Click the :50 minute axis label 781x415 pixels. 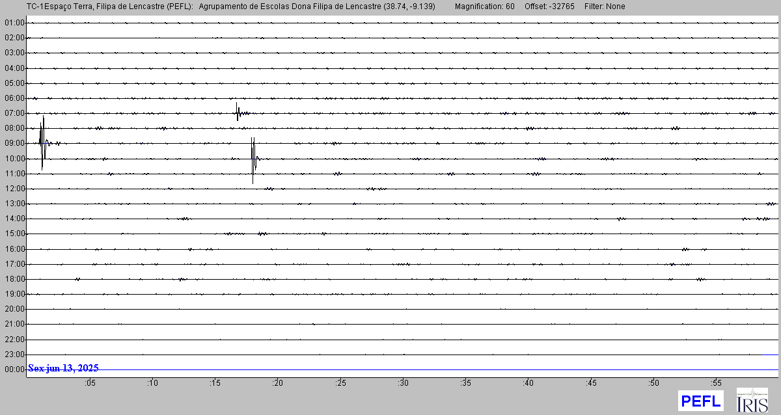653,383
